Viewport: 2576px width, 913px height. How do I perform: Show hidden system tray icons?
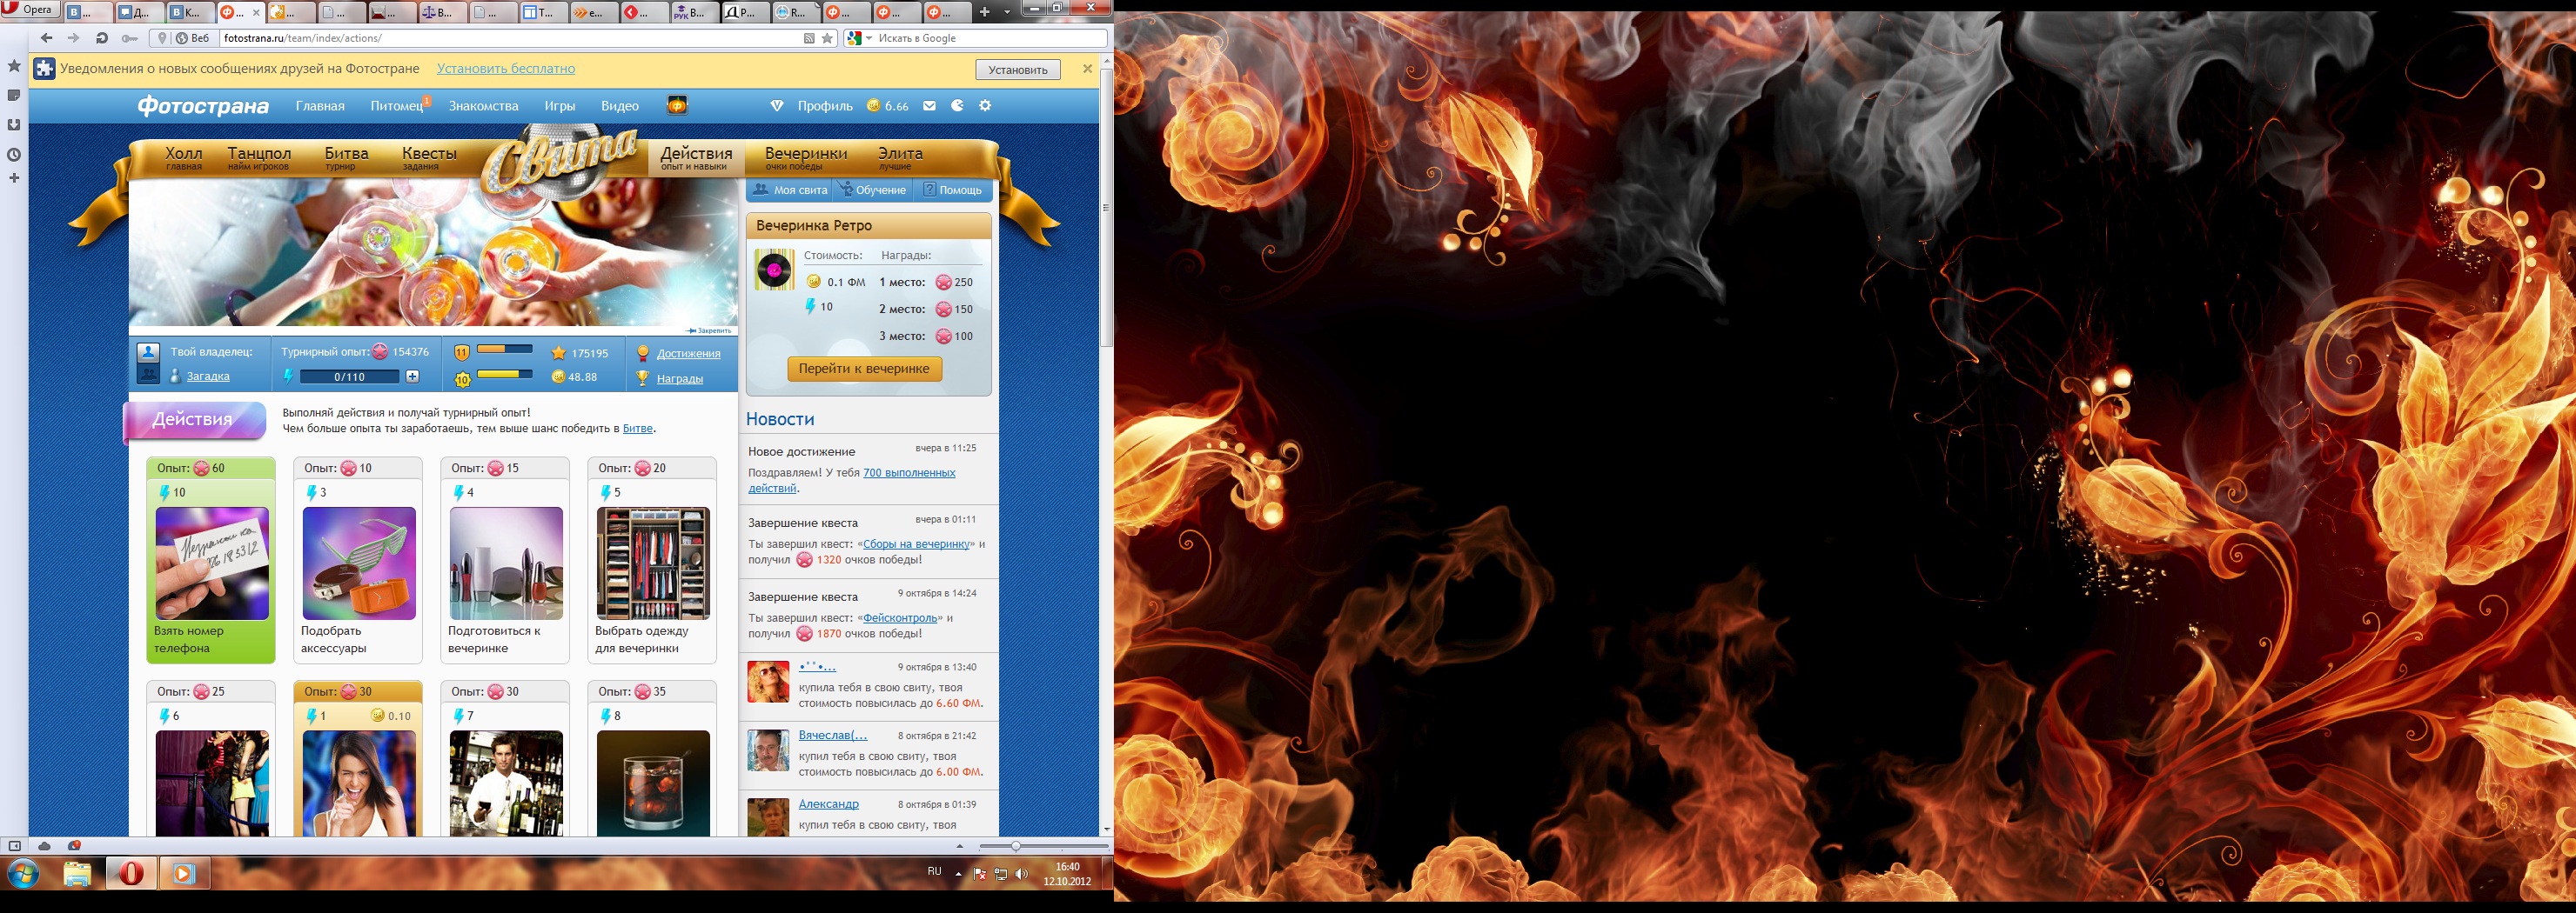(958, 874)
